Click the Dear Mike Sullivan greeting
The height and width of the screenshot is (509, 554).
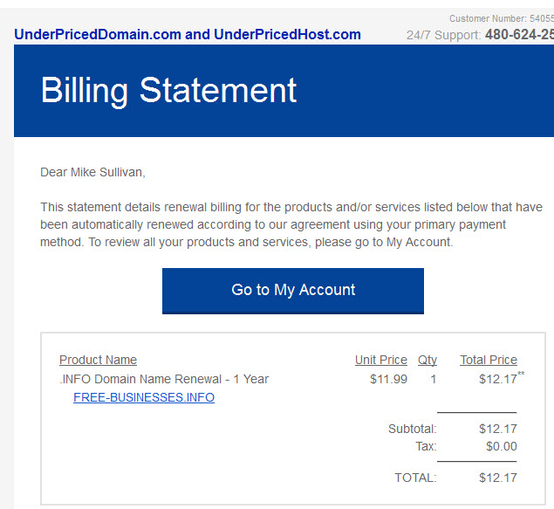click(x=92, y=172)
